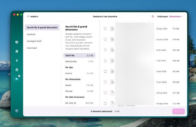Click zip file icon in 25 ago 2025 row
Image resolution: width=196 pixels, height=127 pixels.
[x=112, y=104]
